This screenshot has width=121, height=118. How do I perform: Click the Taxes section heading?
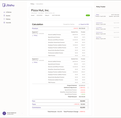(x=34, y=104)
